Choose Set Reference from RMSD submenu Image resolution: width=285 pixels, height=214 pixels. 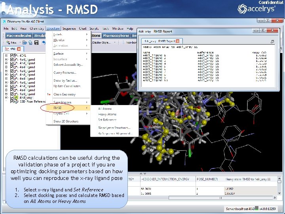pyautogui.click(x=107, y=120)
